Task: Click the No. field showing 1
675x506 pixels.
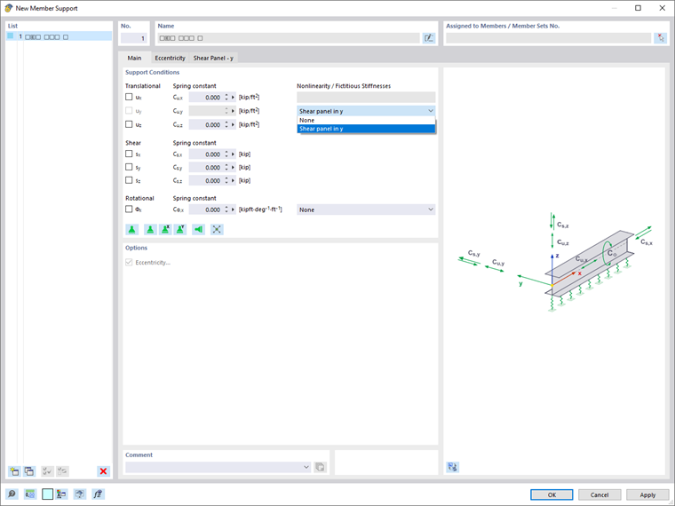Action: [x=133, y=38]
